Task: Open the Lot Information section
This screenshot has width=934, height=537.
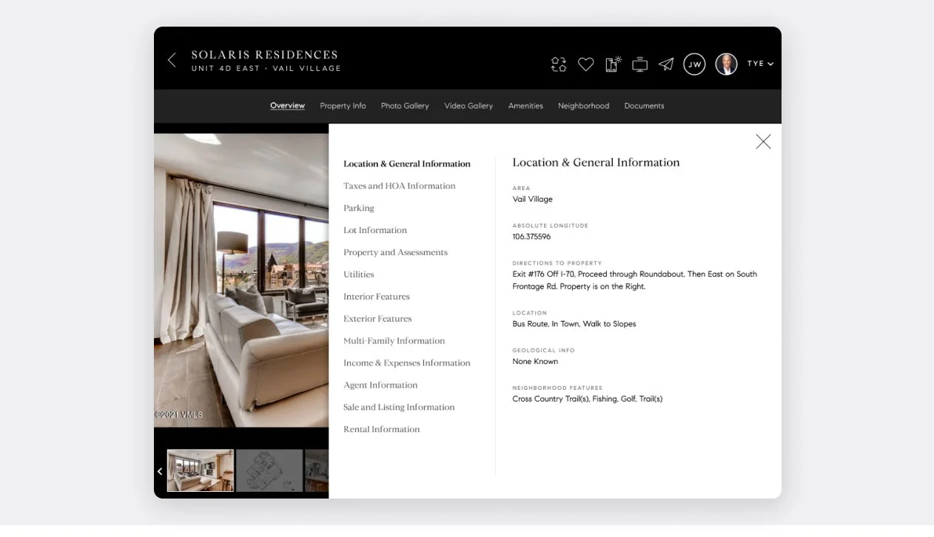Action: tap(375, 231)
